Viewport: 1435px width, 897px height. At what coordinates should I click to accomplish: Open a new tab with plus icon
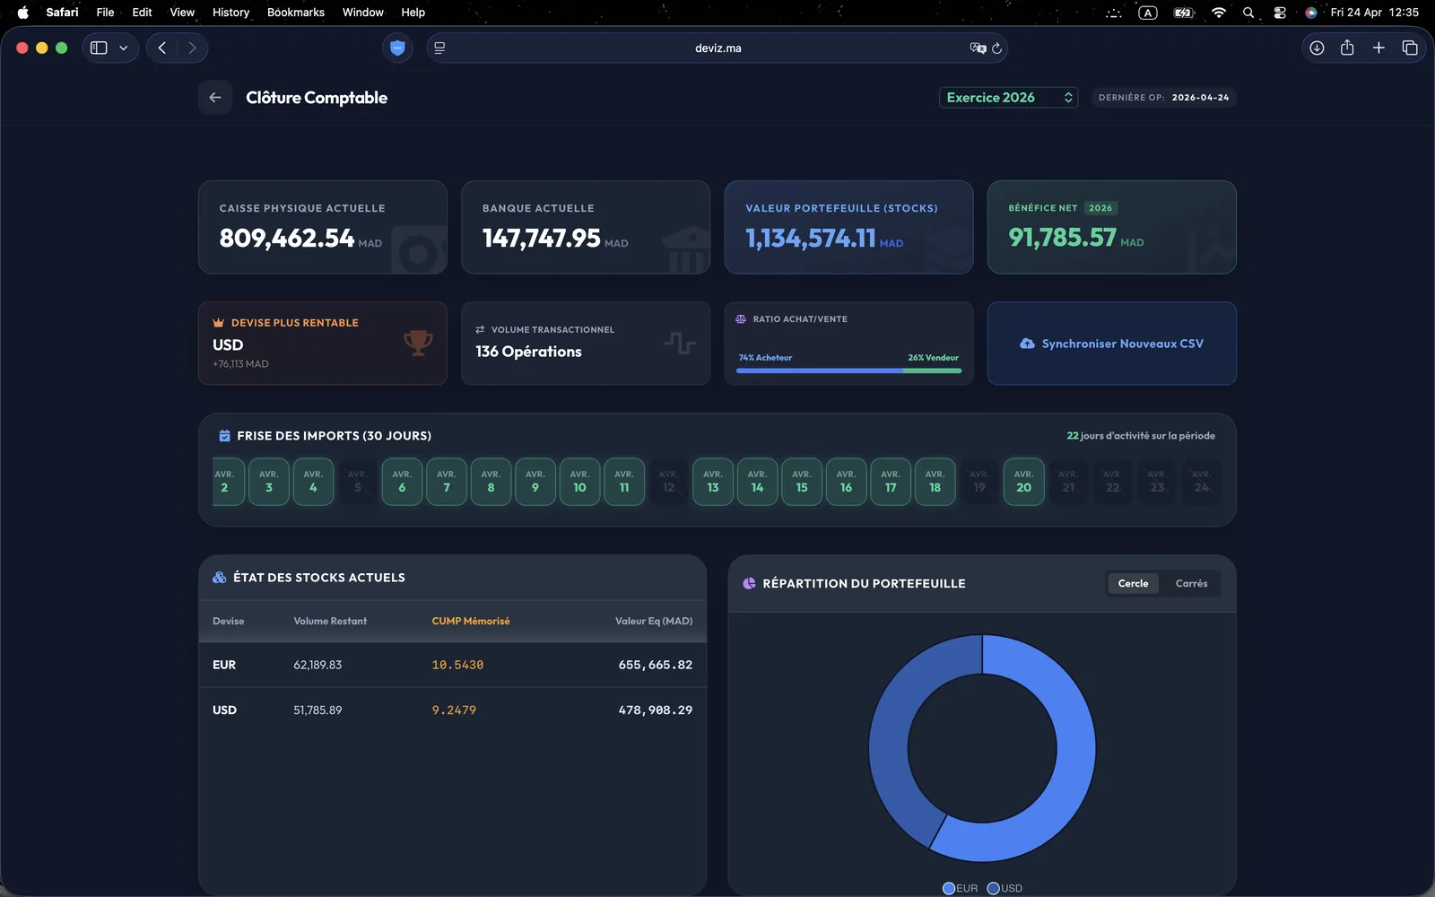(1378, 48)
